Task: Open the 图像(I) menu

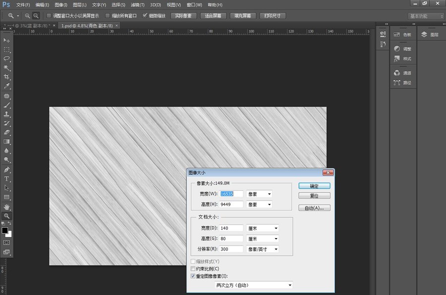Action: tap(61, 5)
